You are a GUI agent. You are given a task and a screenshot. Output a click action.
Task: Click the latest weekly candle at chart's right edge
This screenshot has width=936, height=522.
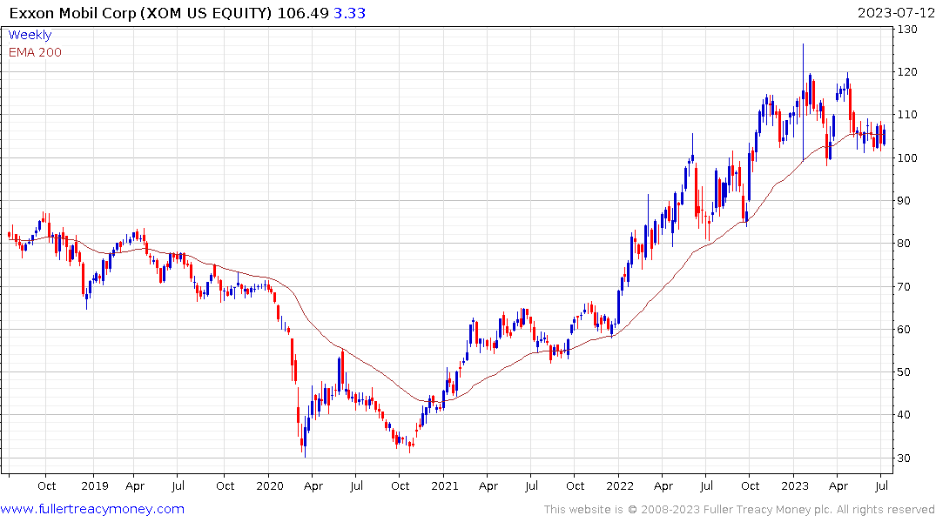click(x=884, y=136)
